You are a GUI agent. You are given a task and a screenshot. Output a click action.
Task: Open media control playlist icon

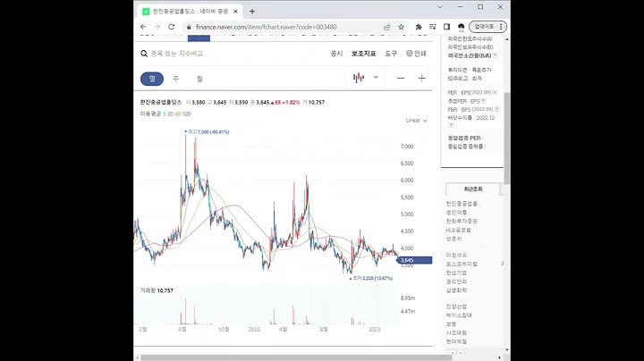pos(433,27)
